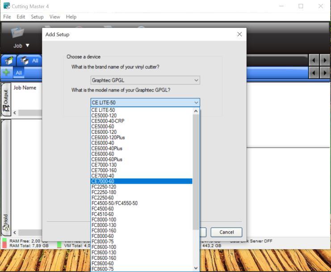Maximize the Cutting Master 4 window
The width and height of the screenshot is (331, 272).
point(301,6)
